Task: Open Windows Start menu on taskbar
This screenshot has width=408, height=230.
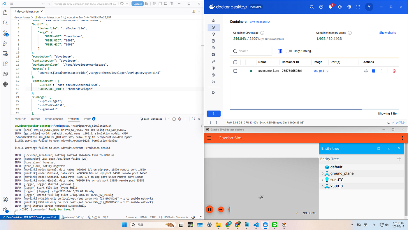Action: 124,225
